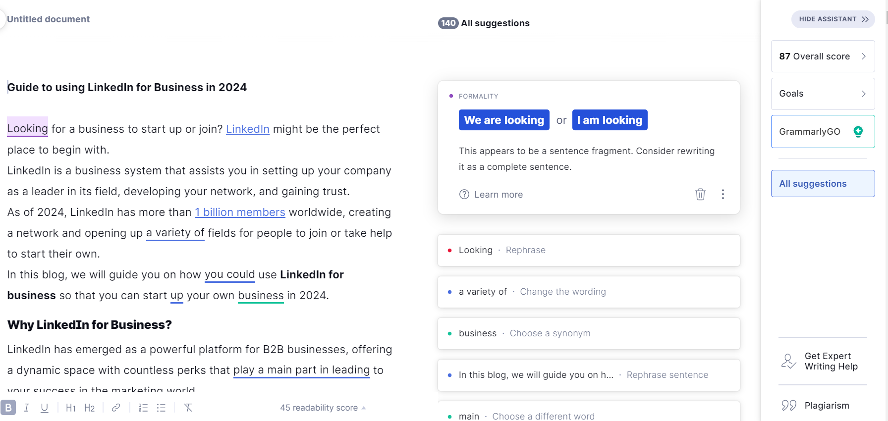Insert a link via toolbar icon
Image resolution: width=888 pixels, height=421 pixels.
pos(116,408)
